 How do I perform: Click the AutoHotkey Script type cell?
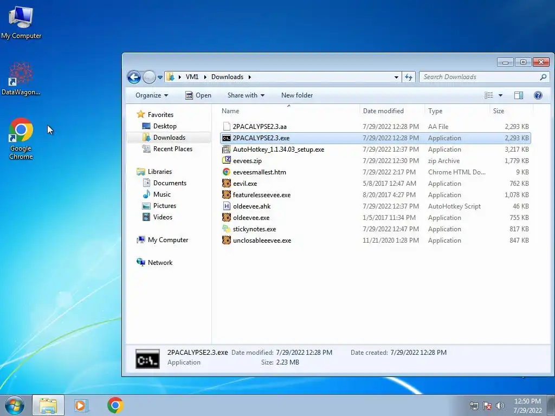(x=455, y=206)
